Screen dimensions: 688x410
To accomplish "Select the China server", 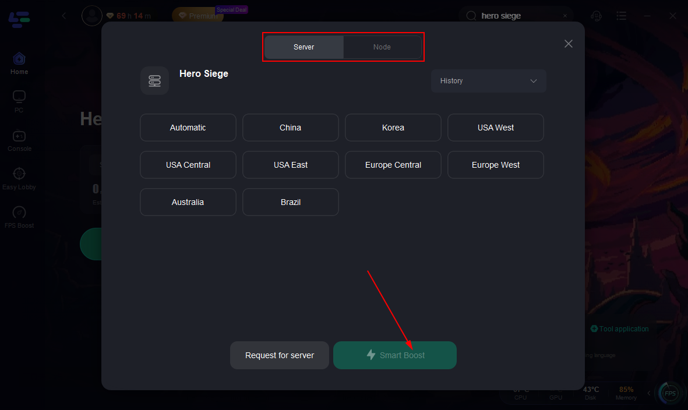I will (291, 128).
